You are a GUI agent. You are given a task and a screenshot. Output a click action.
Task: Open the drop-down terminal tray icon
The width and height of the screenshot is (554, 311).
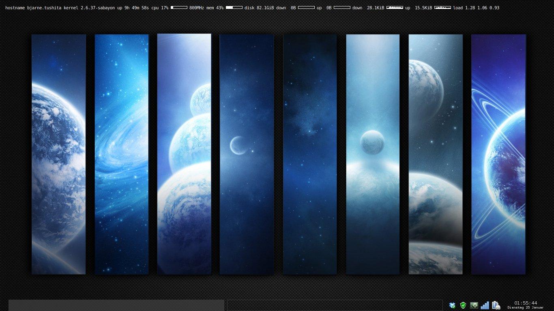[474, 305]
